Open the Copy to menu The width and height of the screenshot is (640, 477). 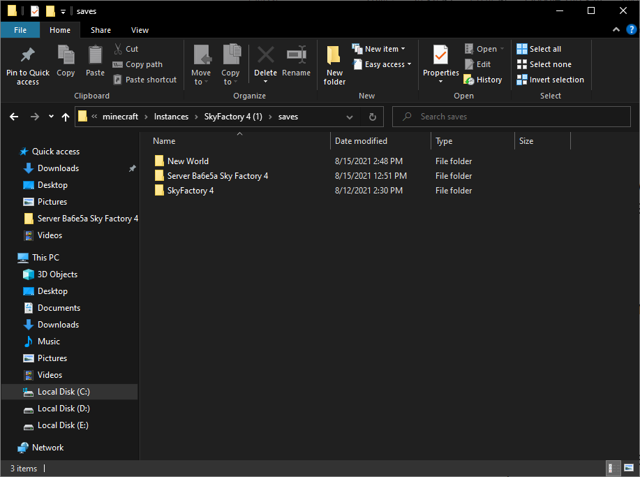coord(230,65)
